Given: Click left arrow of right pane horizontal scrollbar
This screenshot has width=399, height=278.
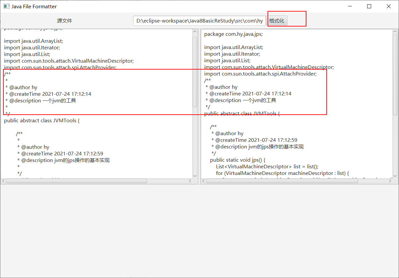Looking at the screenshot, I should tap(203, 181).
